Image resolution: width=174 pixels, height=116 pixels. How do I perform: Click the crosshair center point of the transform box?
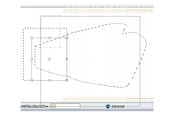[x=49, y=59]
